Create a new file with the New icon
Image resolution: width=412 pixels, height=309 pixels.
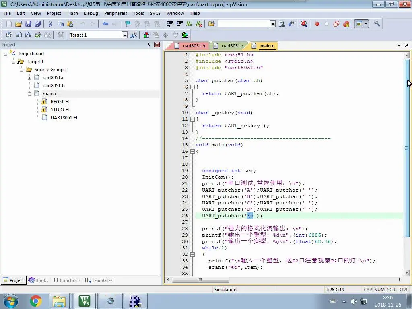pos(9,24)
